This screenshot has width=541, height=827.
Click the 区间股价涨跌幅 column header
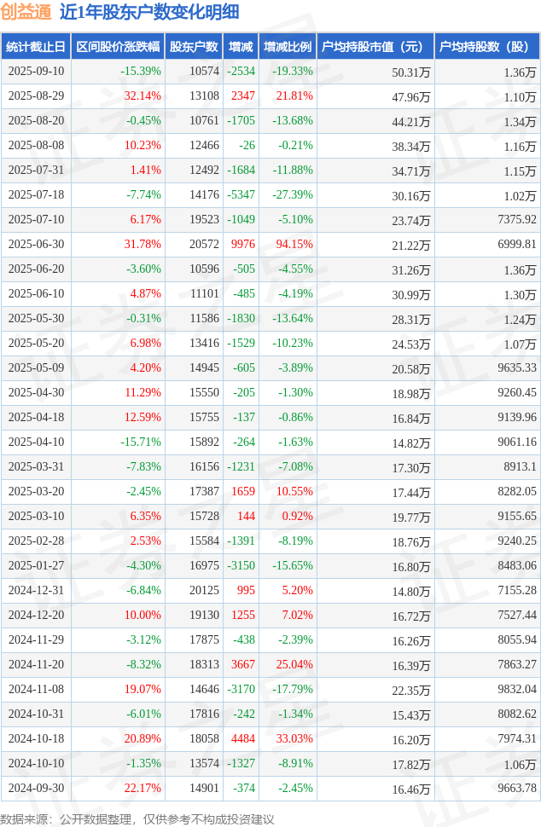point(118,46)
